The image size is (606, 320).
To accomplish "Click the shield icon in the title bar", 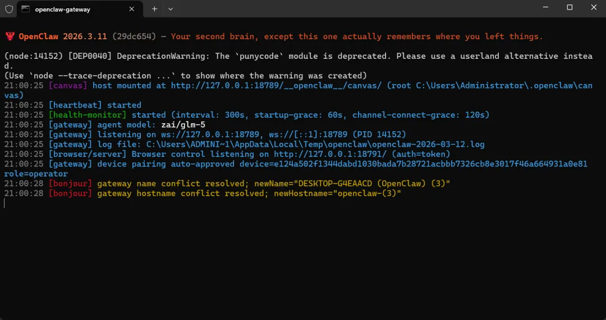I will (x=9, y=9).
